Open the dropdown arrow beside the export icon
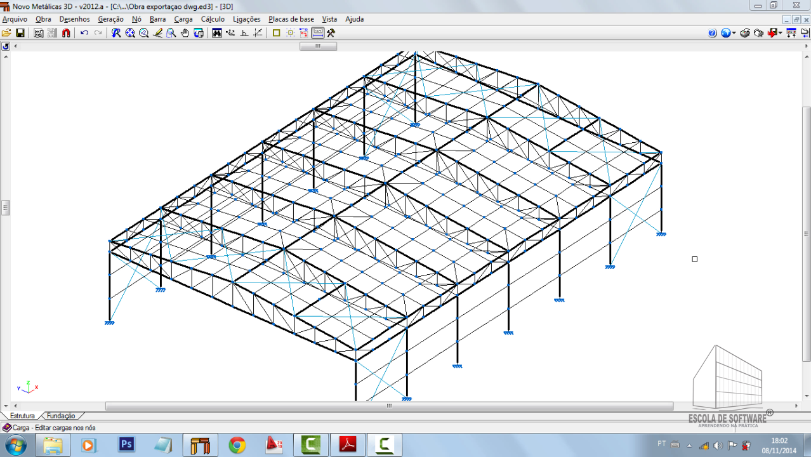 click(x=780, y=33)
